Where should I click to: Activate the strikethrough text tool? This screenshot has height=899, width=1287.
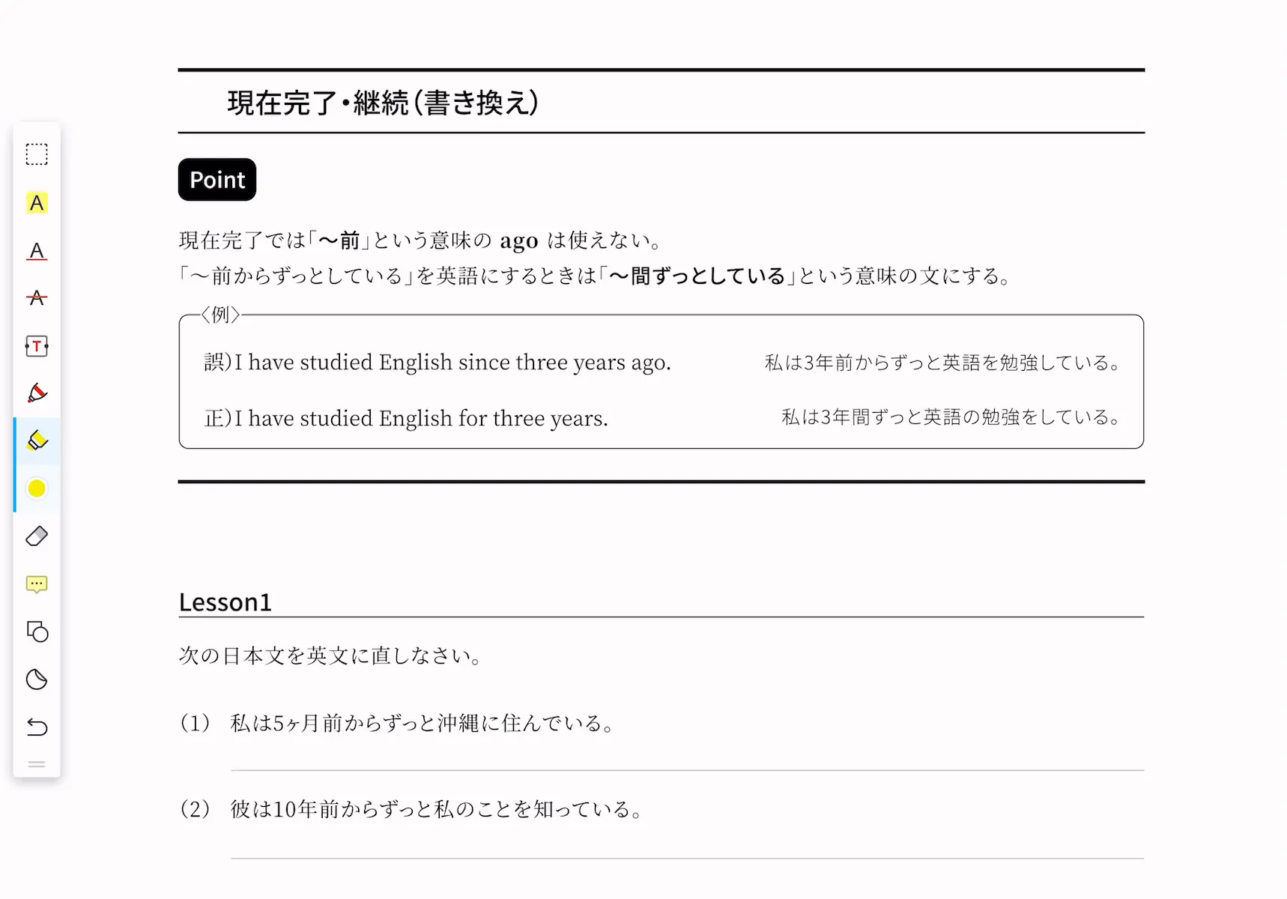[37, 298]
